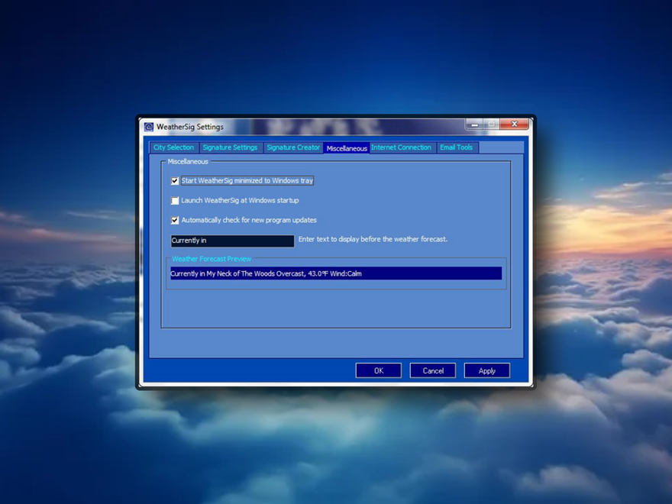This screenshot has height=504, width=672.
Task: Click the weather forecast preview text bar
Action: coord(336,273)
